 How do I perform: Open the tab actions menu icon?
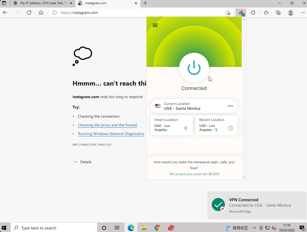4,3
